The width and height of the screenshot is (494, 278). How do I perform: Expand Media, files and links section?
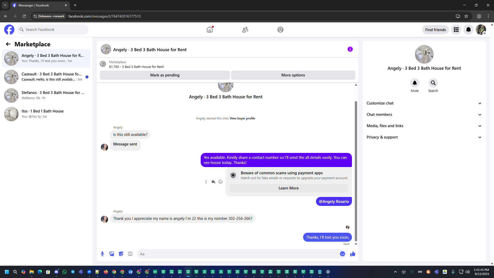click(x=424, y=126)
